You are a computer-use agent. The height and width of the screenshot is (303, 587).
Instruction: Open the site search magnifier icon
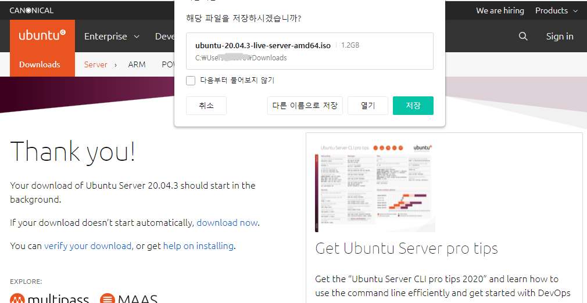(x=523, y=37)
